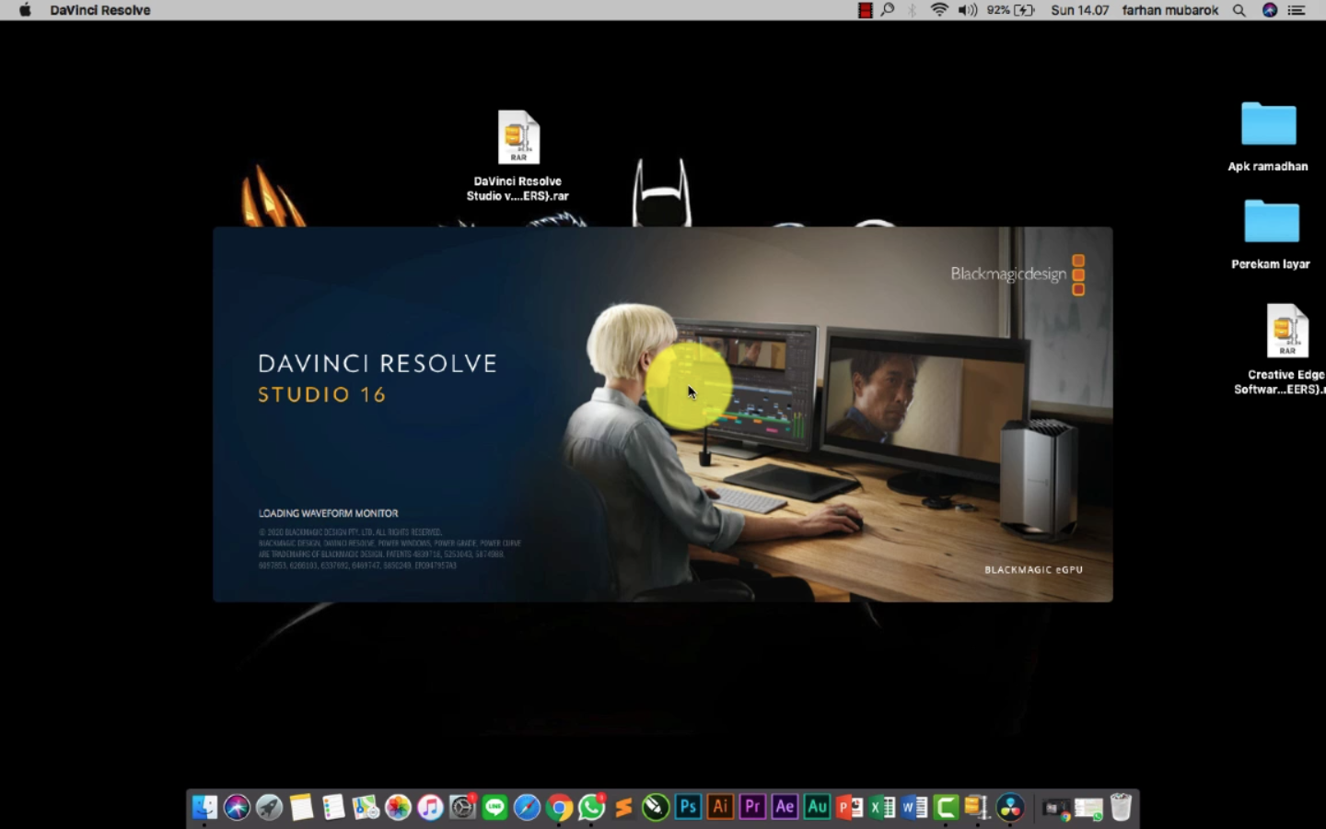Screen dimensions: 1326x829
Task: Open Launchpad rocket icon in dock
Action: tap(269, 808)
